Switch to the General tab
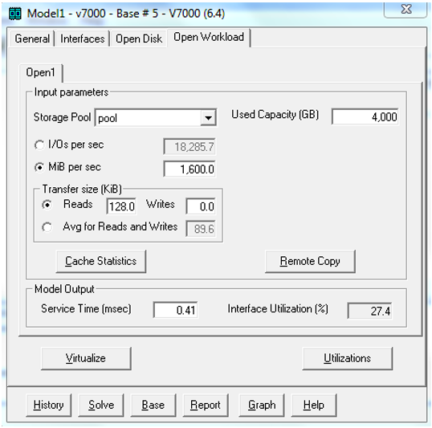Screen dimensions: 432x428 [32, 39]
